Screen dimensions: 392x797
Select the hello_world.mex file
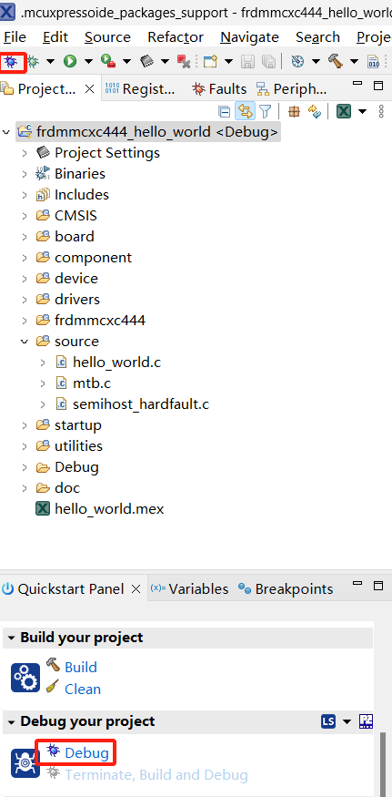coord(109,508)
